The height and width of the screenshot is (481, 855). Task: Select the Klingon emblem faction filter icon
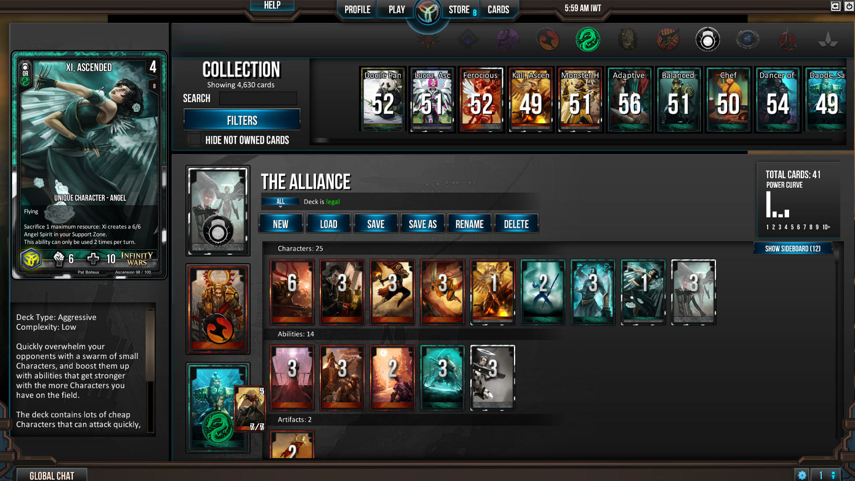[787, 39]
